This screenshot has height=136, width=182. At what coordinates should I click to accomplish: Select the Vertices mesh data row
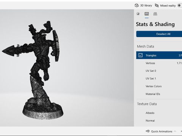coord(159,63)
